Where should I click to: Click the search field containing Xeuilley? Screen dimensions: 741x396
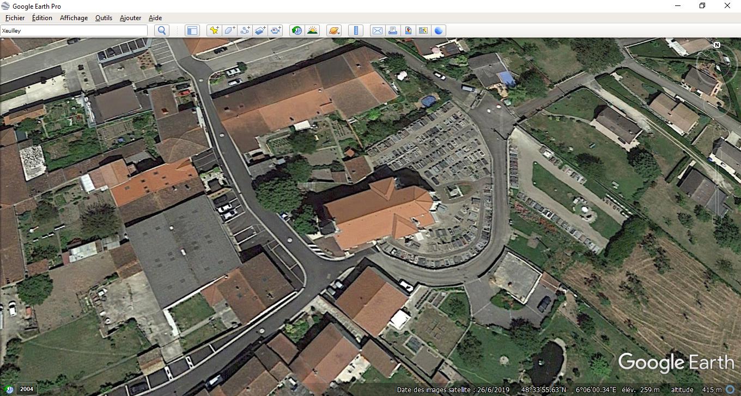pyautogui.click(x=74, y=30)
